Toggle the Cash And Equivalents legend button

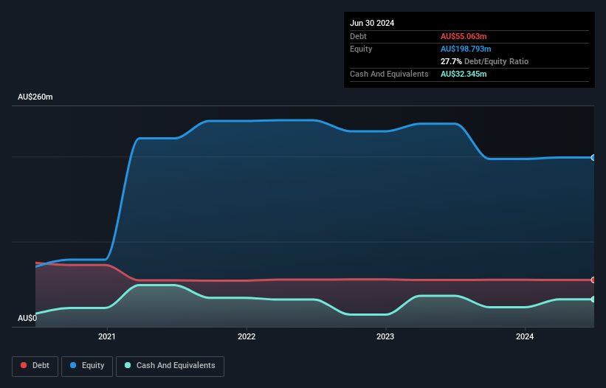coord(170,366)
